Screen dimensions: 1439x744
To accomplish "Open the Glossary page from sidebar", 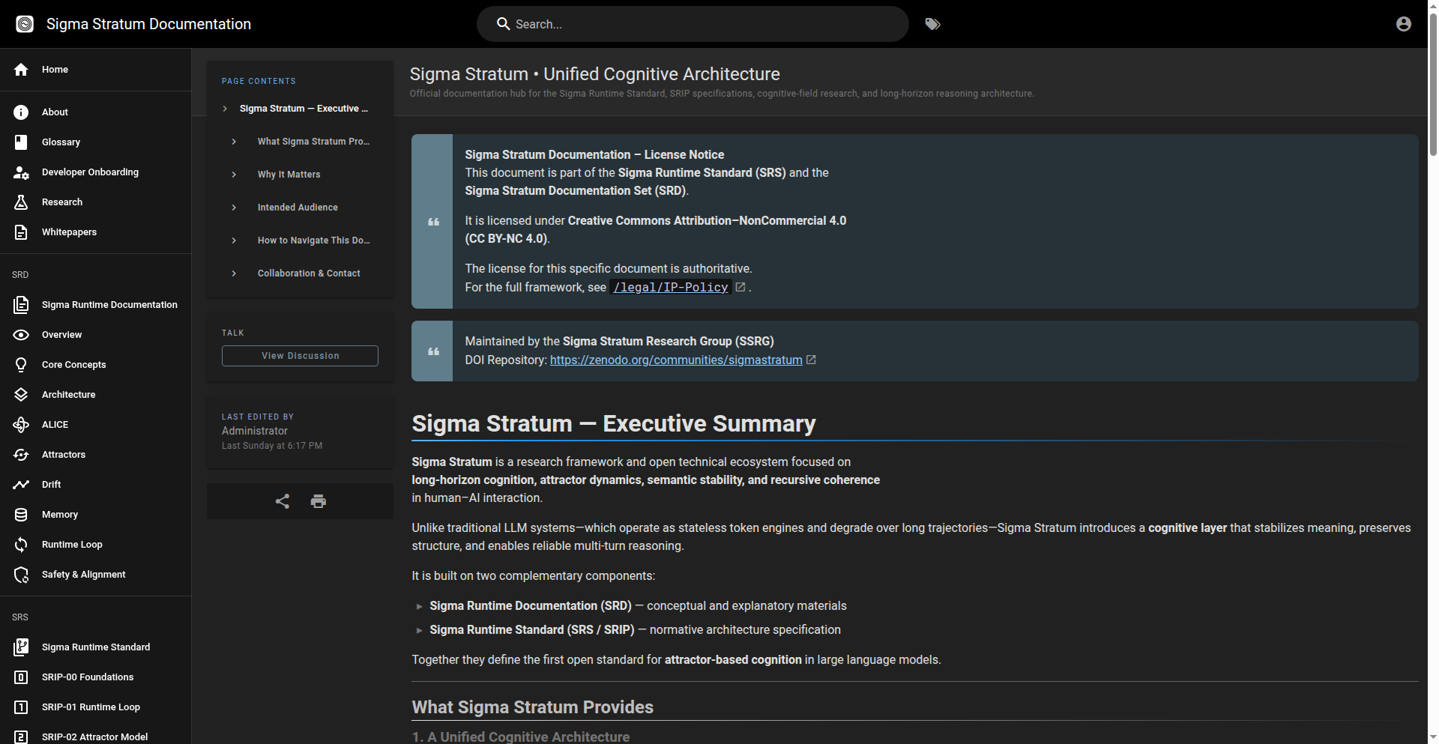I will pos(60,142).
